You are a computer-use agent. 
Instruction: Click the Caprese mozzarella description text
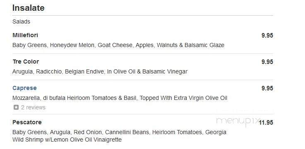120,98
